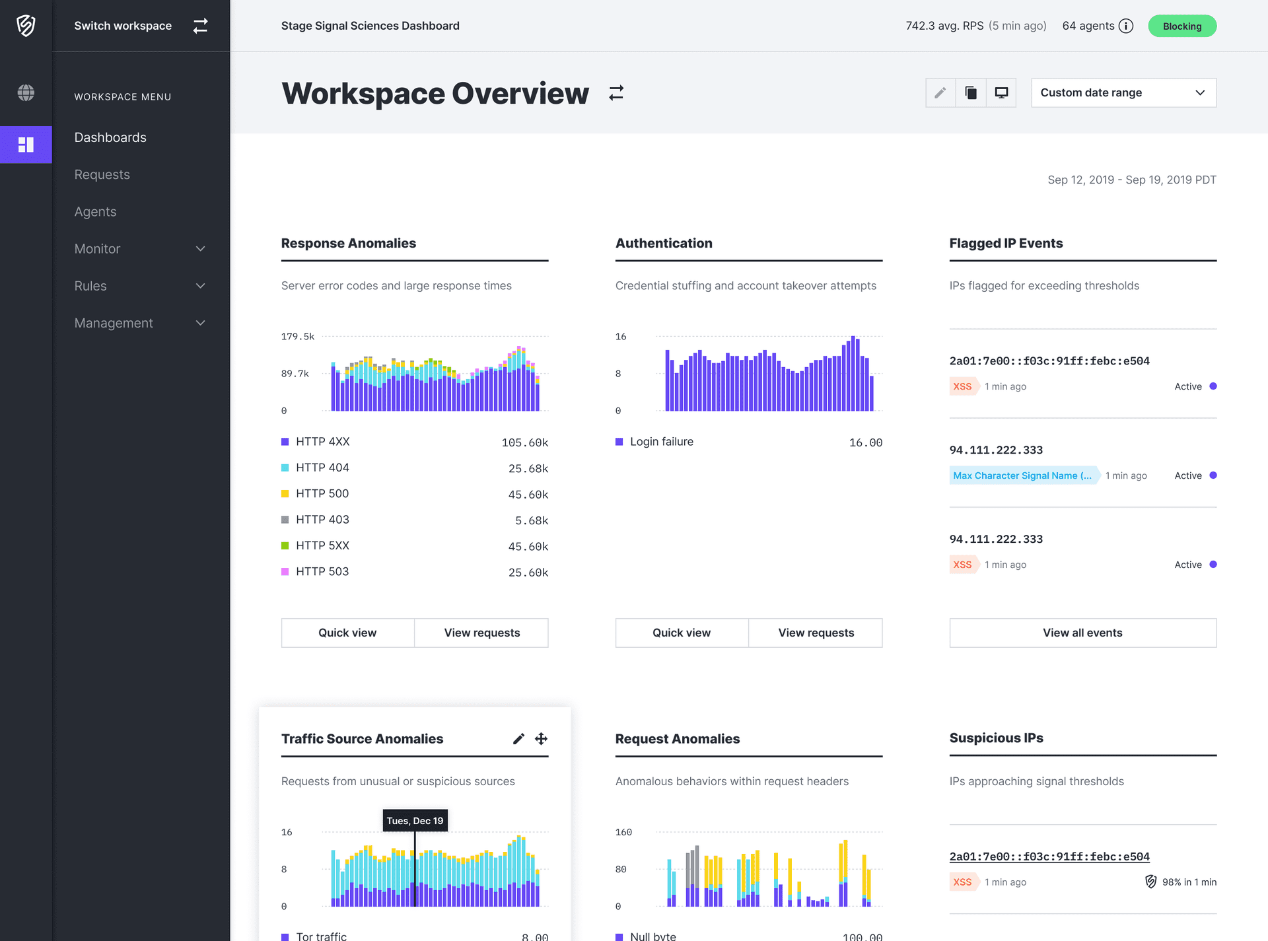
Task: Click flagged IP 2a01:7e00::f03c:91ff:febc:e504 under Flagged IP Events
Action: coord(1049,361)
